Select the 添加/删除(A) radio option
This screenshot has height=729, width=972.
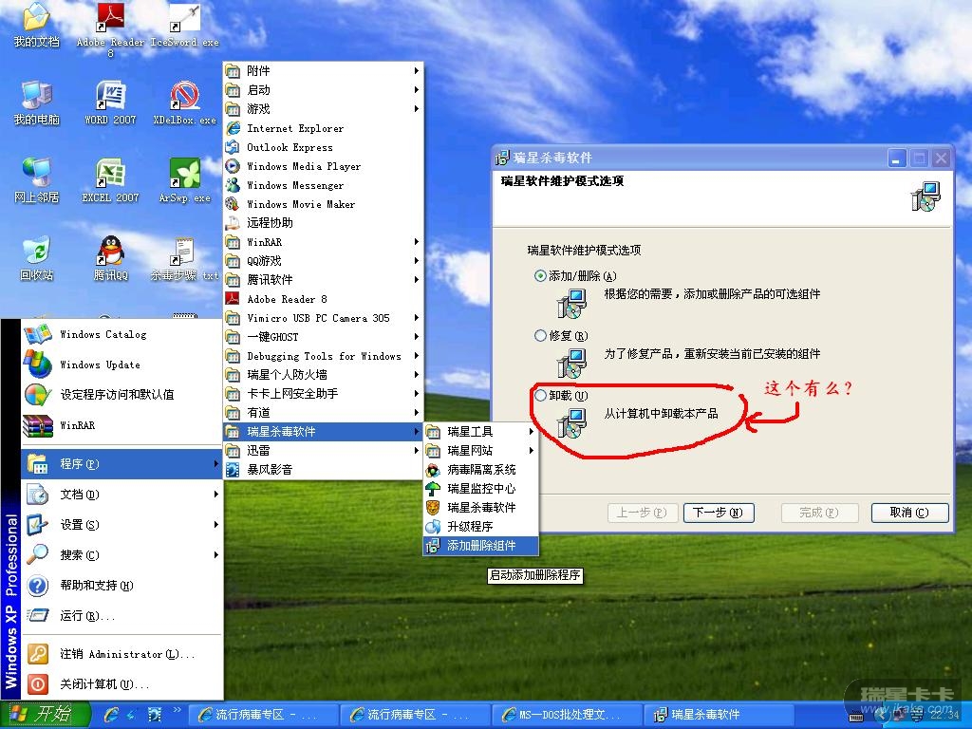(540, 276)
